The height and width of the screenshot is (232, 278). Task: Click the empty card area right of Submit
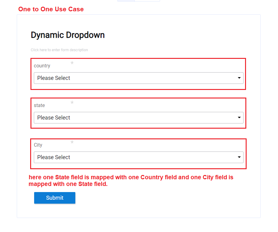coord(168,198)
